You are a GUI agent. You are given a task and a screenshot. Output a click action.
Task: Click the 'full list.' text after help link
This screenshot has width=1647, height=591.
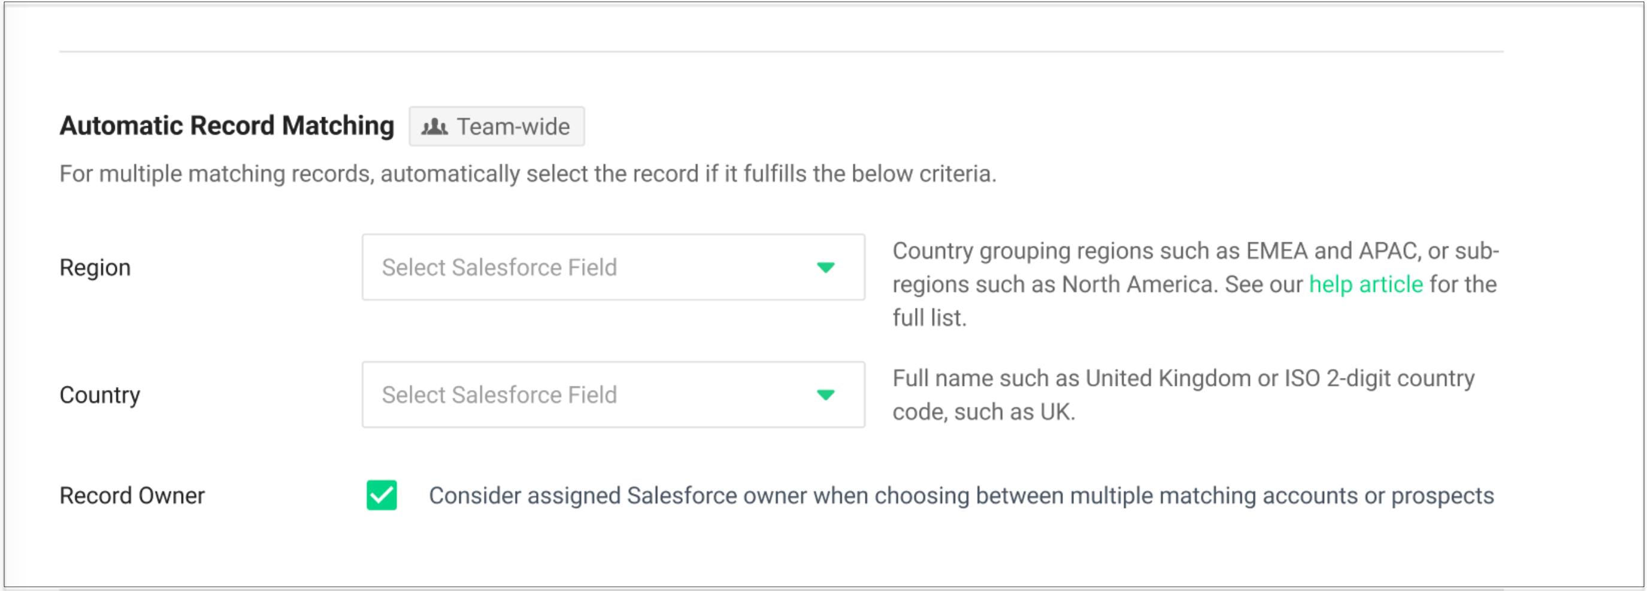tap(929, 318)
